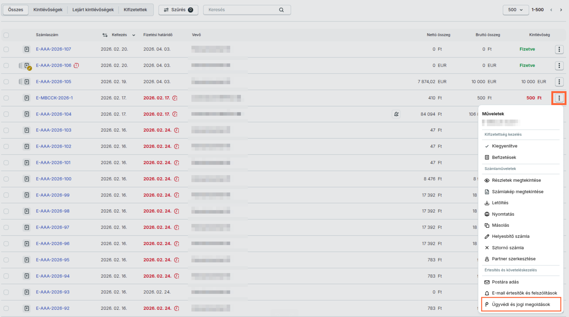Expand the Keltezés sort dropdown arrow

(134, 35)
